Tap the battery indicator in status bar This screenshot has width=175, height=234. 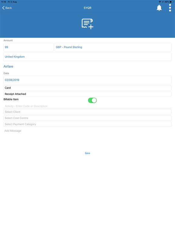(x=171, y=2)
